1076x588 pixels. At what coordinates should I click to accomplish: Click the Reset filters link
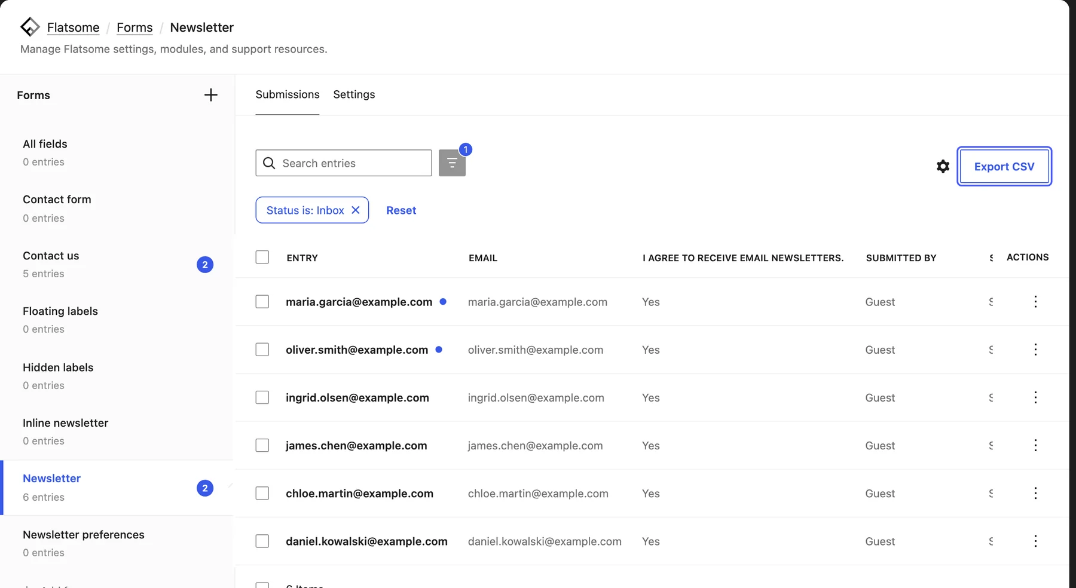(x=401, y=210)
